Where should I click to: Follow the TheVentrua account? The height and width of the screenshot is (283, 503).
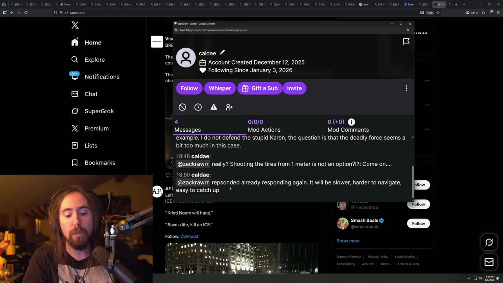[419, 204]
